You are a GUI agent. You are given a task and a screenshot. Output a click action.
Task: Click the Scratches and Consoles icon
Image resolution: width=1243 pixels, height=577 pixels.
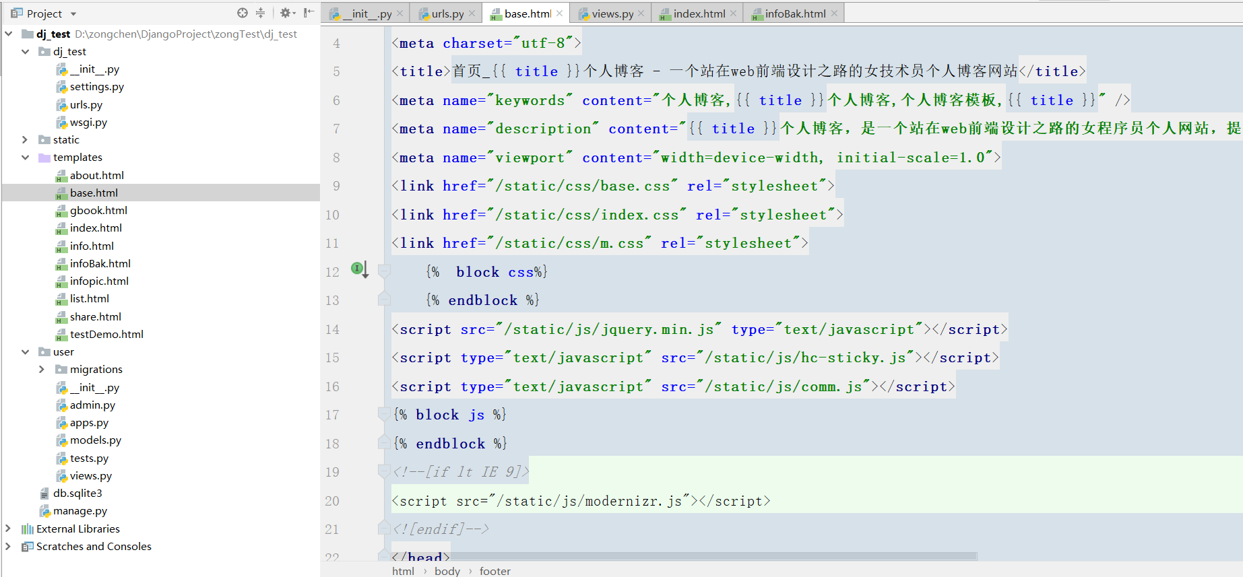point(28,547)
